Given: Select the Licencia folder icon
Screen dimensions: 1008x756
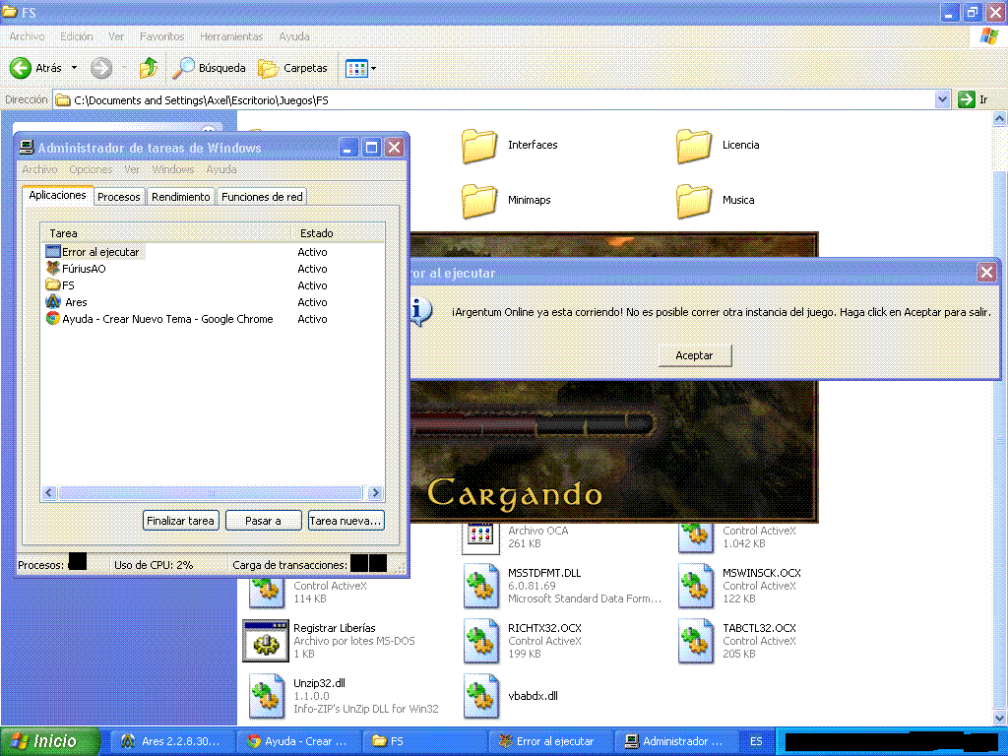Looking at the screenshot, I should [694, 146].
